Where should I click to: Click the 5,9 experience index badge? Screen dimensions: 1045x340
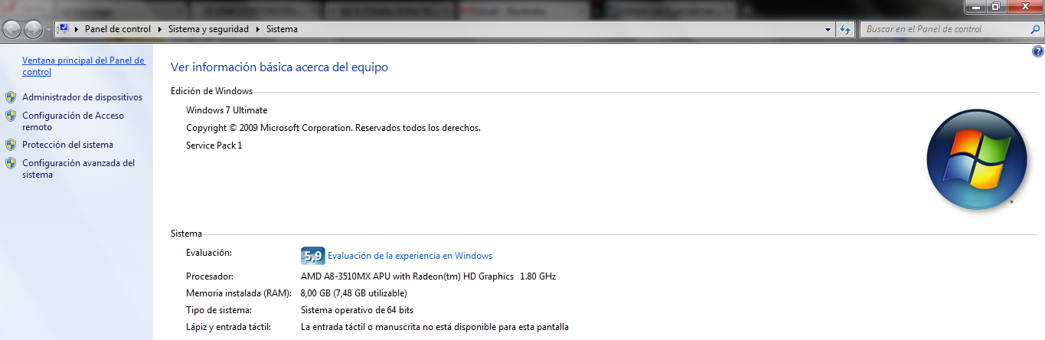pos(313,256)
